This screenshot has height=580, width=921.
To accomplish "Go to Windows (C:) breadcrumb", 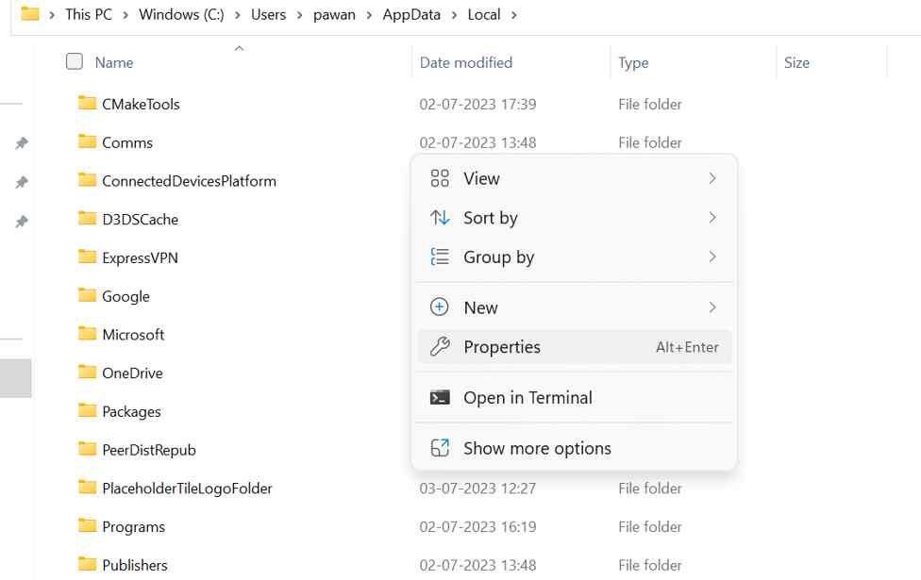I will pyautogui.click(x=181, y=15).
